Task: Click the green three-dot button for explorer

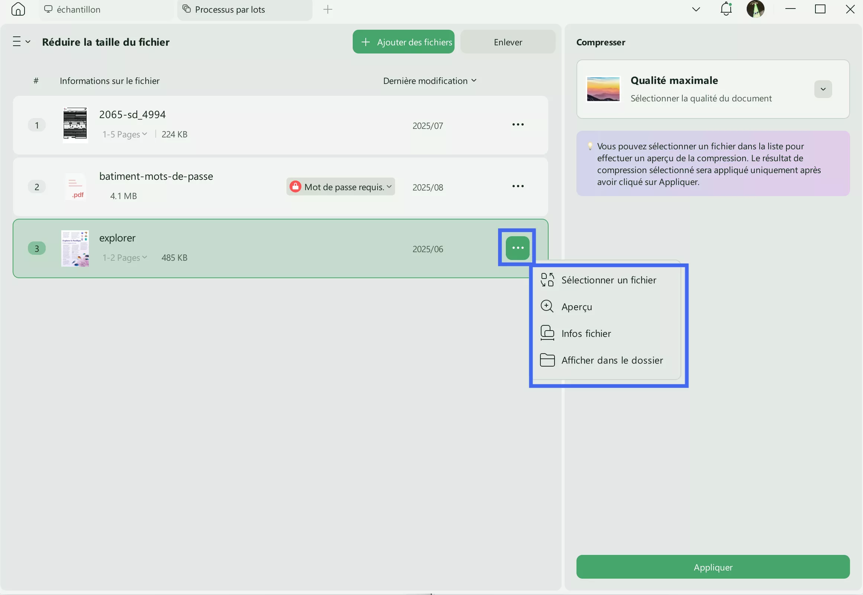Action: coord(518,248)
